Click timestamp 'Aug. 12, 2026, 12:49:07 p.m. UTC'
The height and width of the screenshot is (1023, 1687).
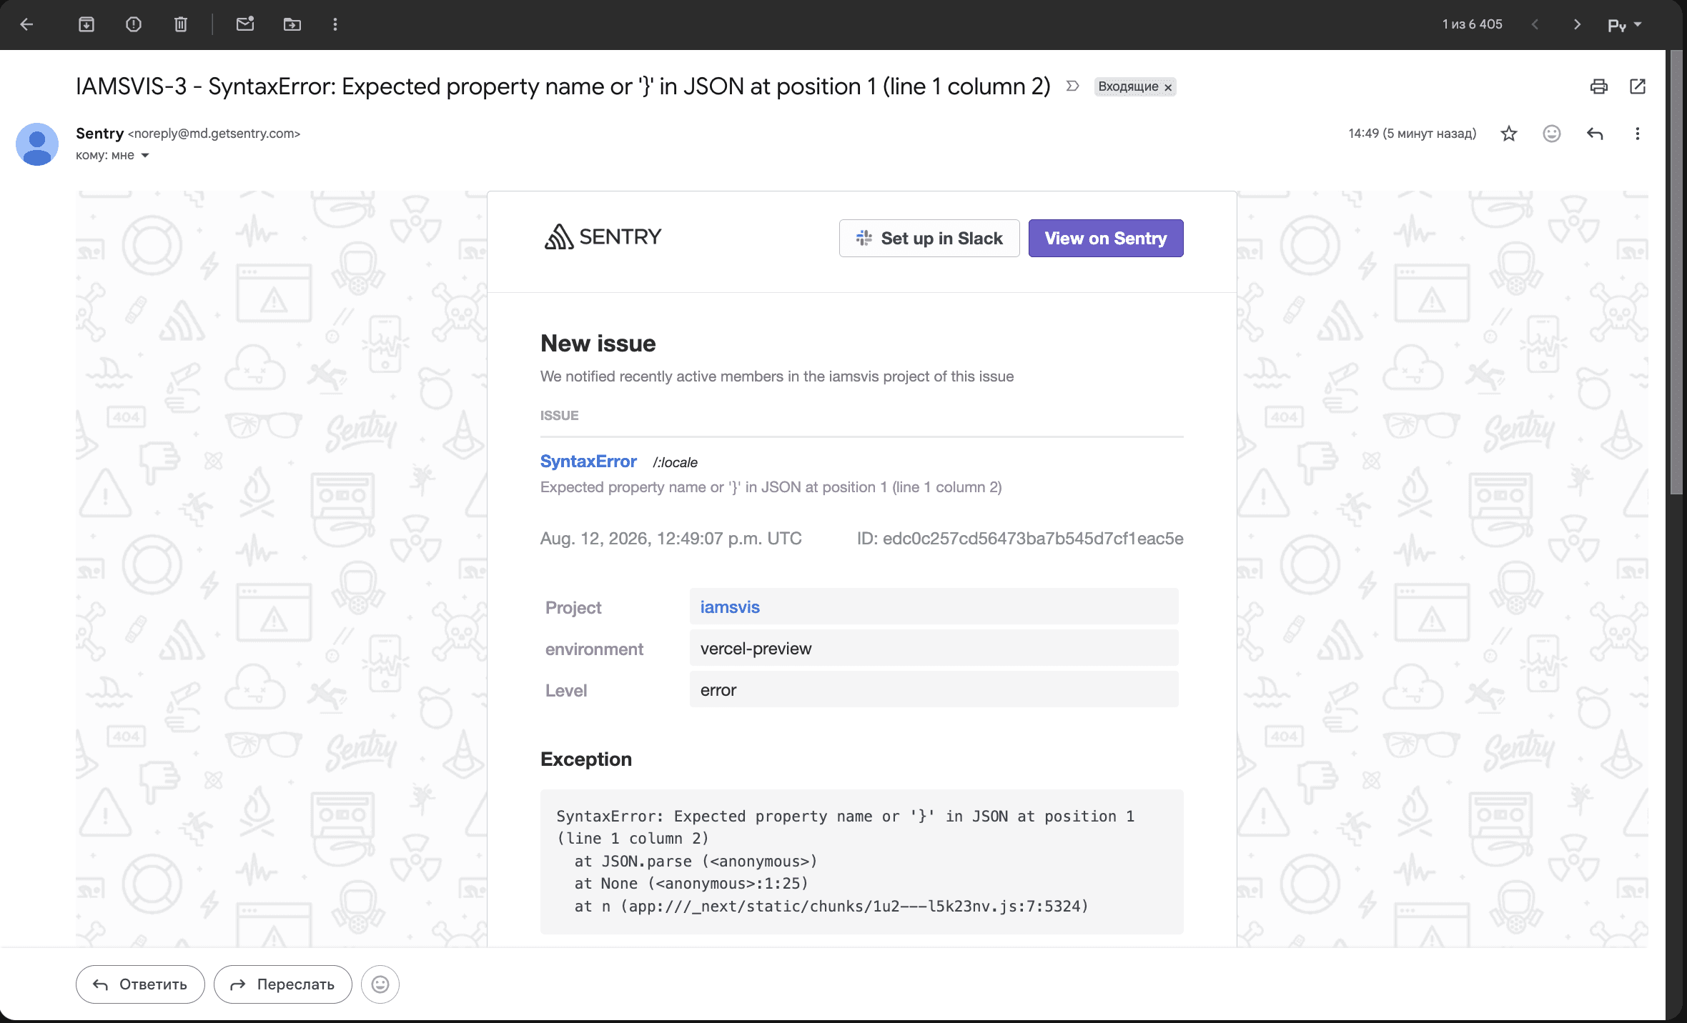coord(671,539)
